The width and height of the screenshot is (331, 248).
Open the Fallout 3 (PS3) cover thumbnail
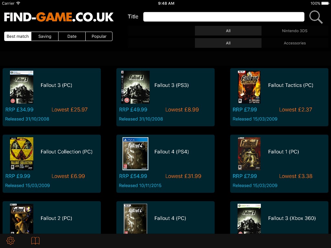(x=135, y=87)
